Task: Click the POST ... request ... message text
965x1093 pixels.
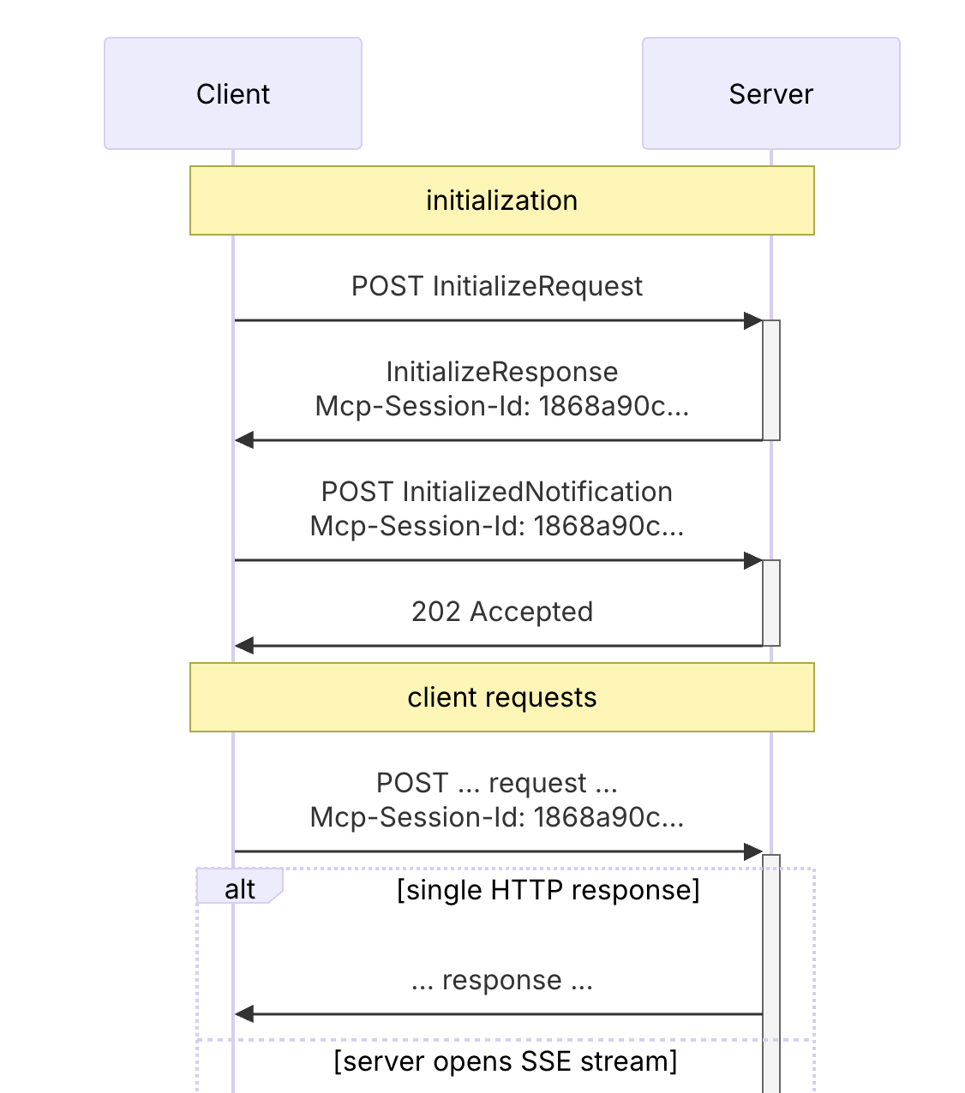Action: point(496,783)
